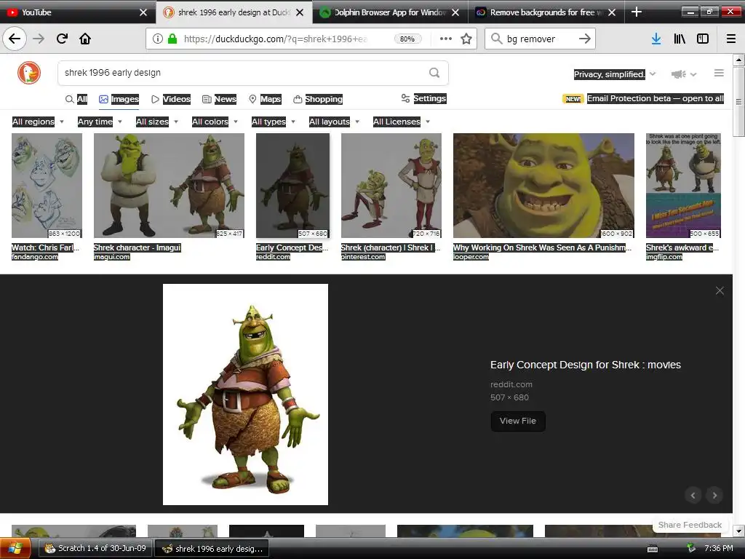Open a new browser tab
745x559 pixels.
[636, 12]
